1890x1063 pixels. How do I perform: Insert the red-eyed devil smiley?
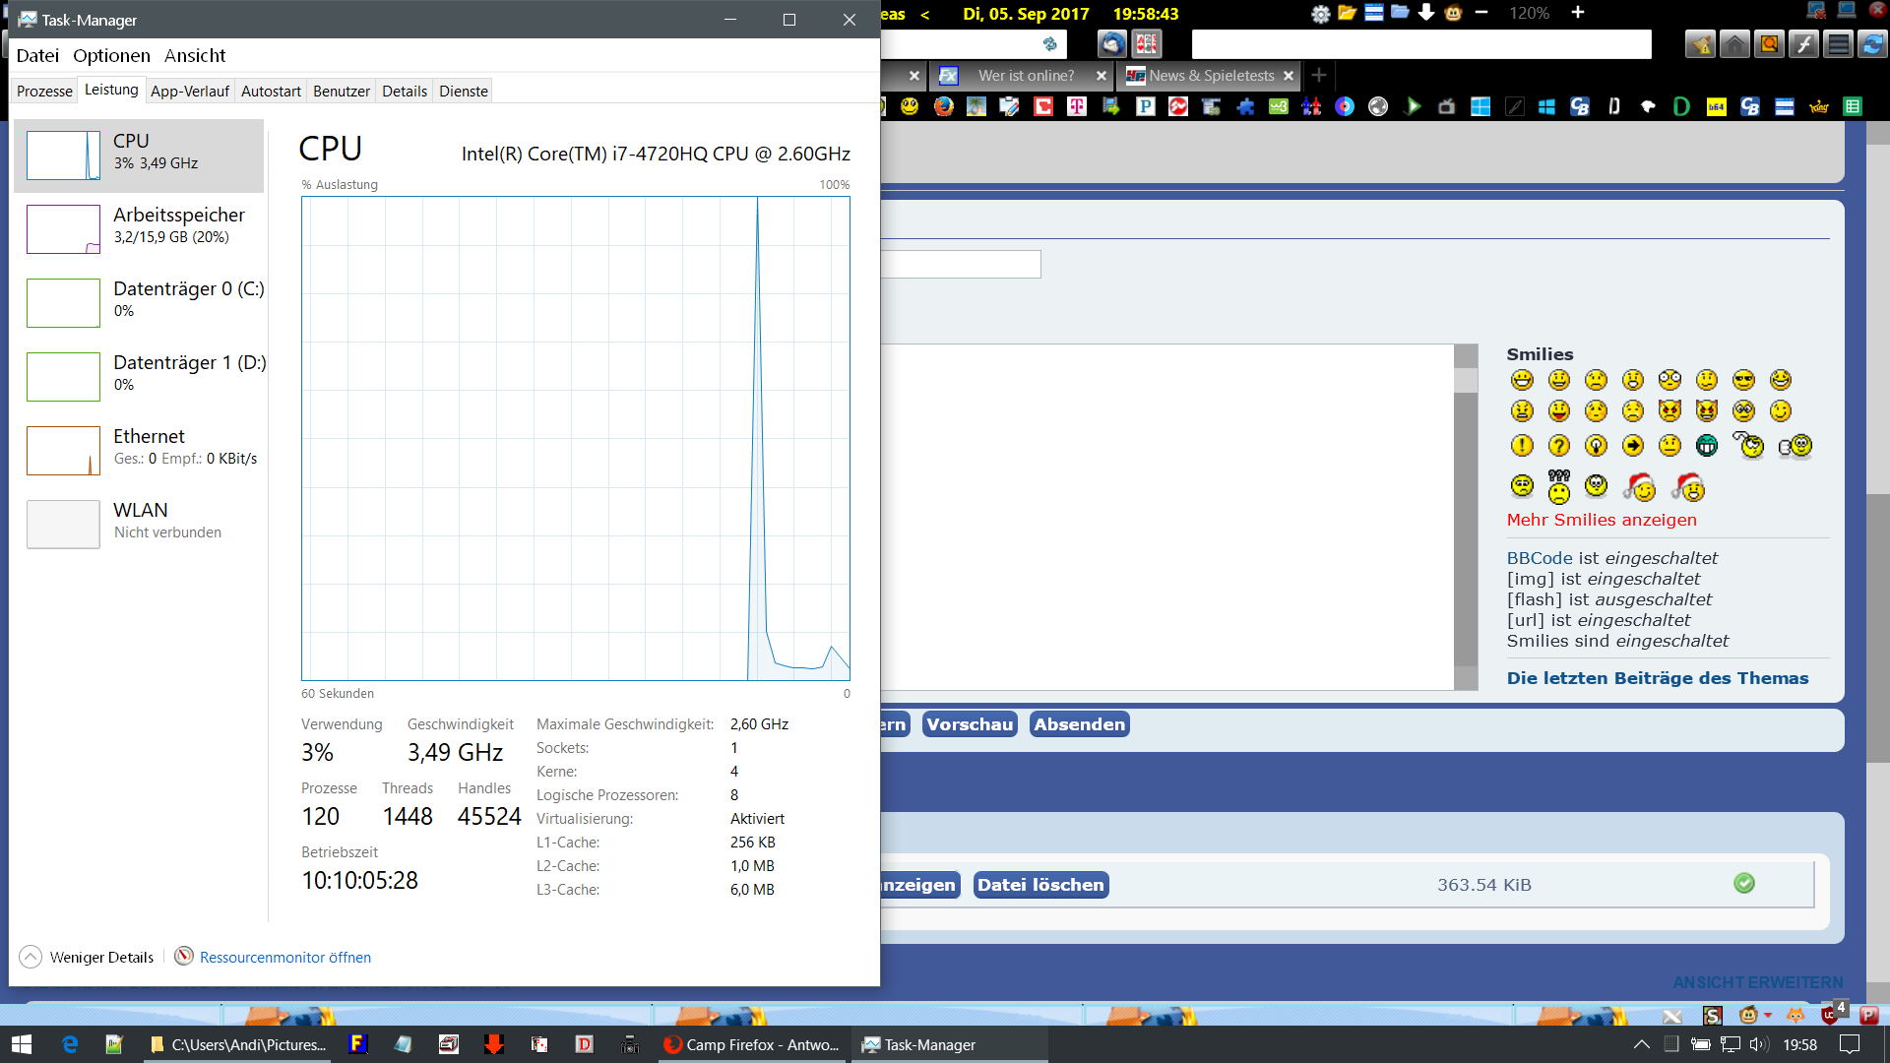(1669, 410)
